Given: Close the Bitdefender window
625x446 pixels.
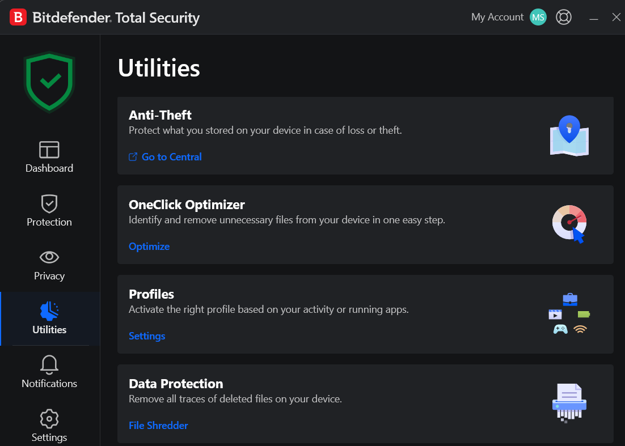Looking at the screenshot, I should (616, 17).
